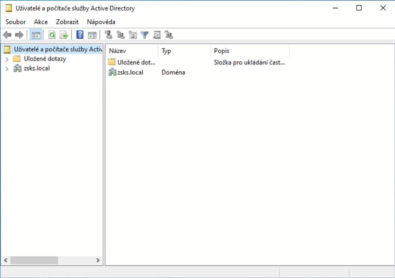Click the create new group icon

click(121, 35)
